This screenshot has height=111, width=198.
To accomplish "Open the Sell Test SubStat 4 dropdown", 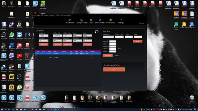I will pos(113,51).
